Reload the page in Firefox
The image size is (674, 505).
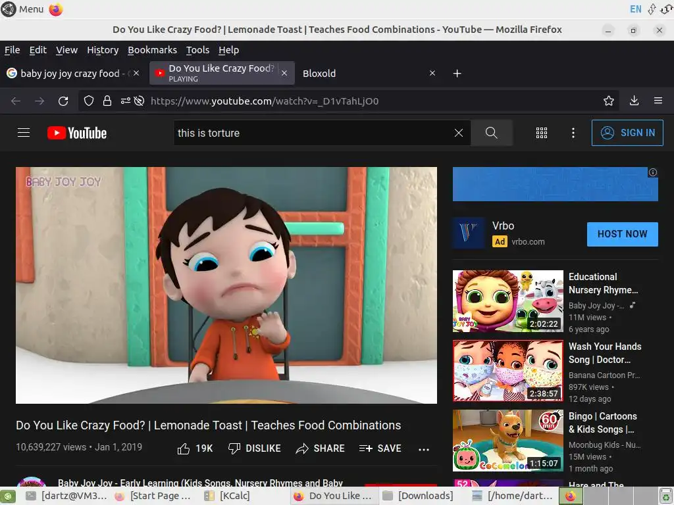(x=63, y=101)
